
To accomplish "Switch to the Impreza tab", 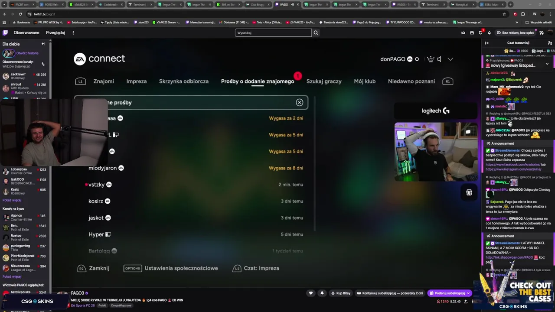I will 137,81.
